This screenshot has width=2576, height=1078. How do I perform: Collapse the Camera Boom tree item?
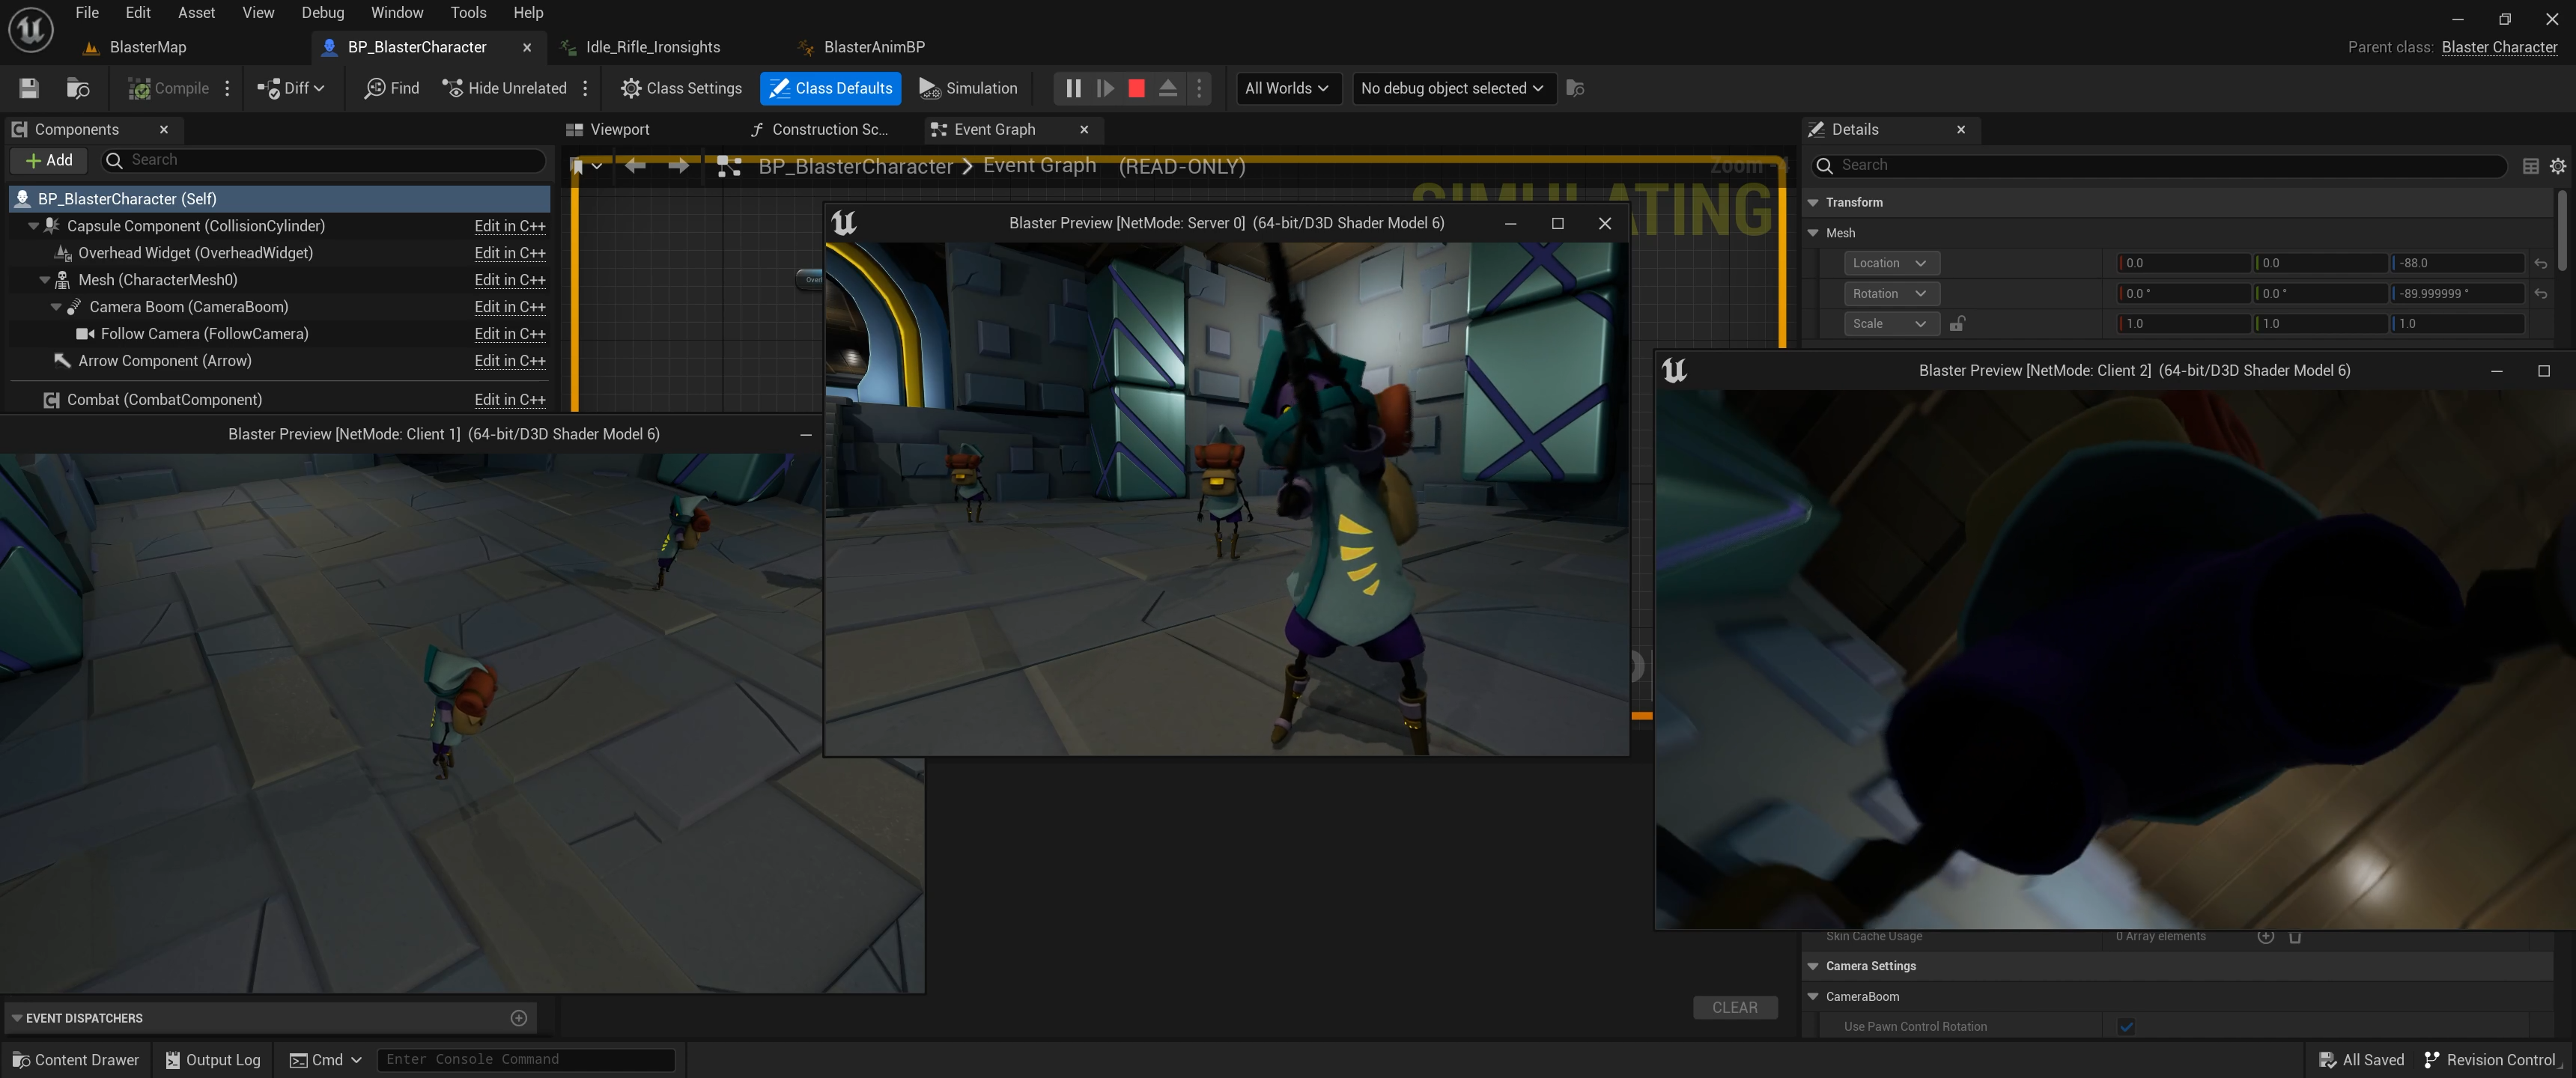pos(56,307)
